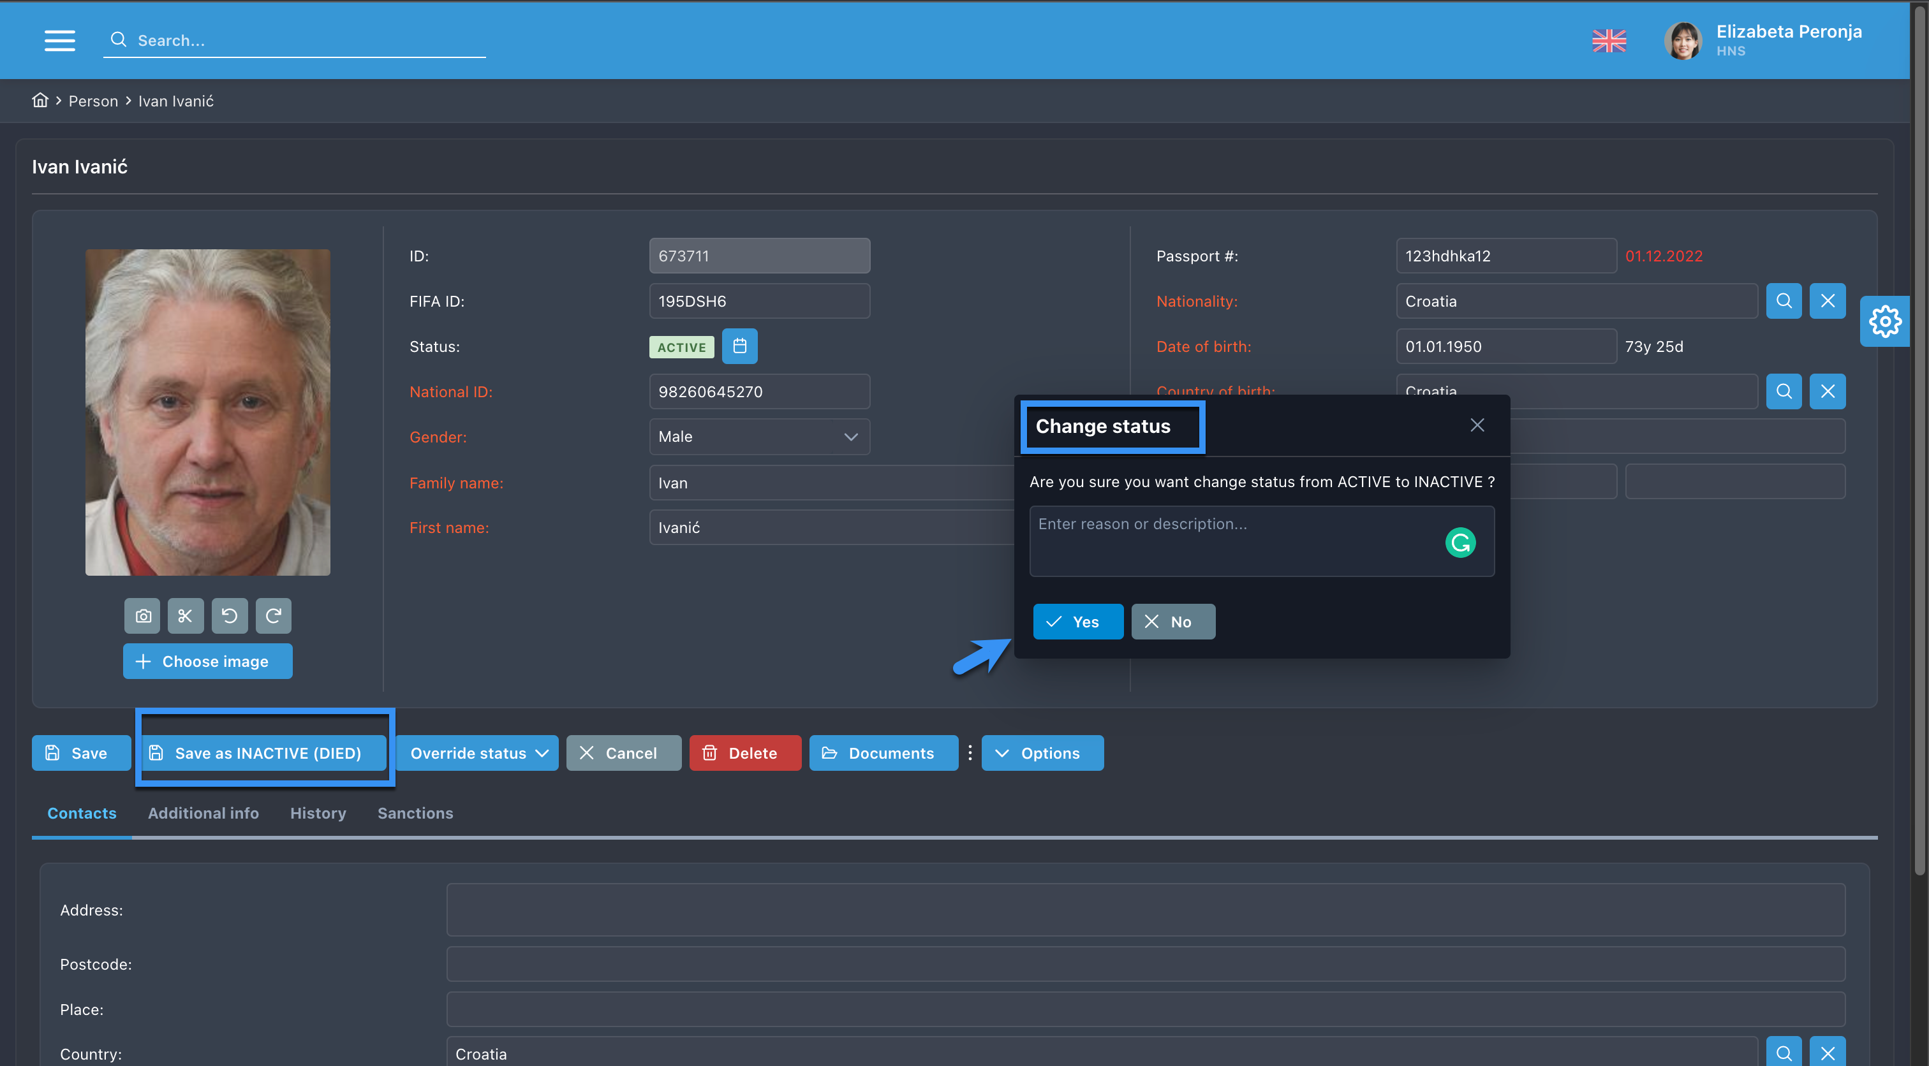Click search icon beside Nationality field
Viewport: 1929px width, 1066px height.
1783,301
